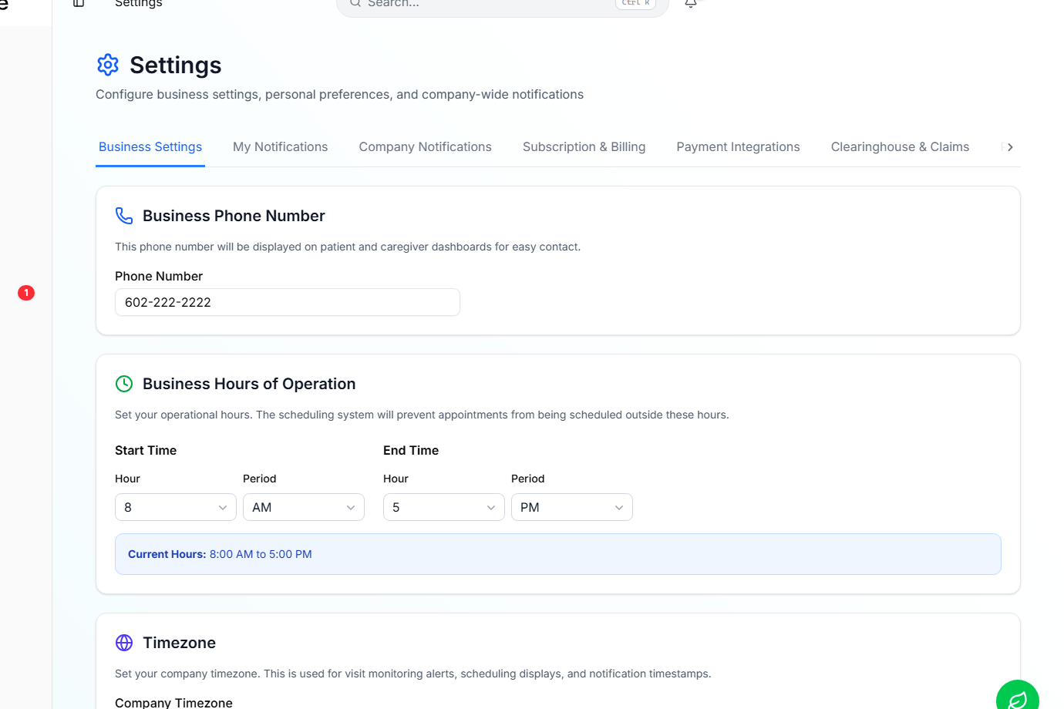Click the Current Hours summary banner
The image size is (1064, 709).
[x=558, y=554]
